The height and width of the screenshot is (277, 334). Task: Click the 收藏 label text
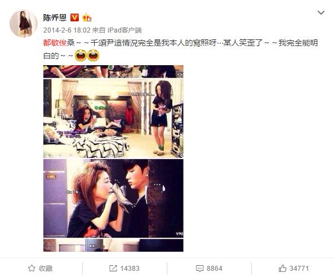click(x=46, y=268)
